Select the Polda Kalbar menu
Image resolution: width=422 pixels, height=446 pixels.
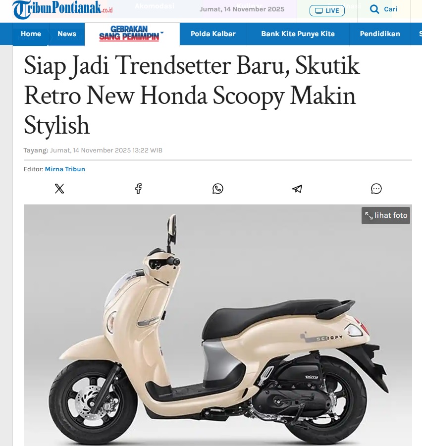click(213, 34)
